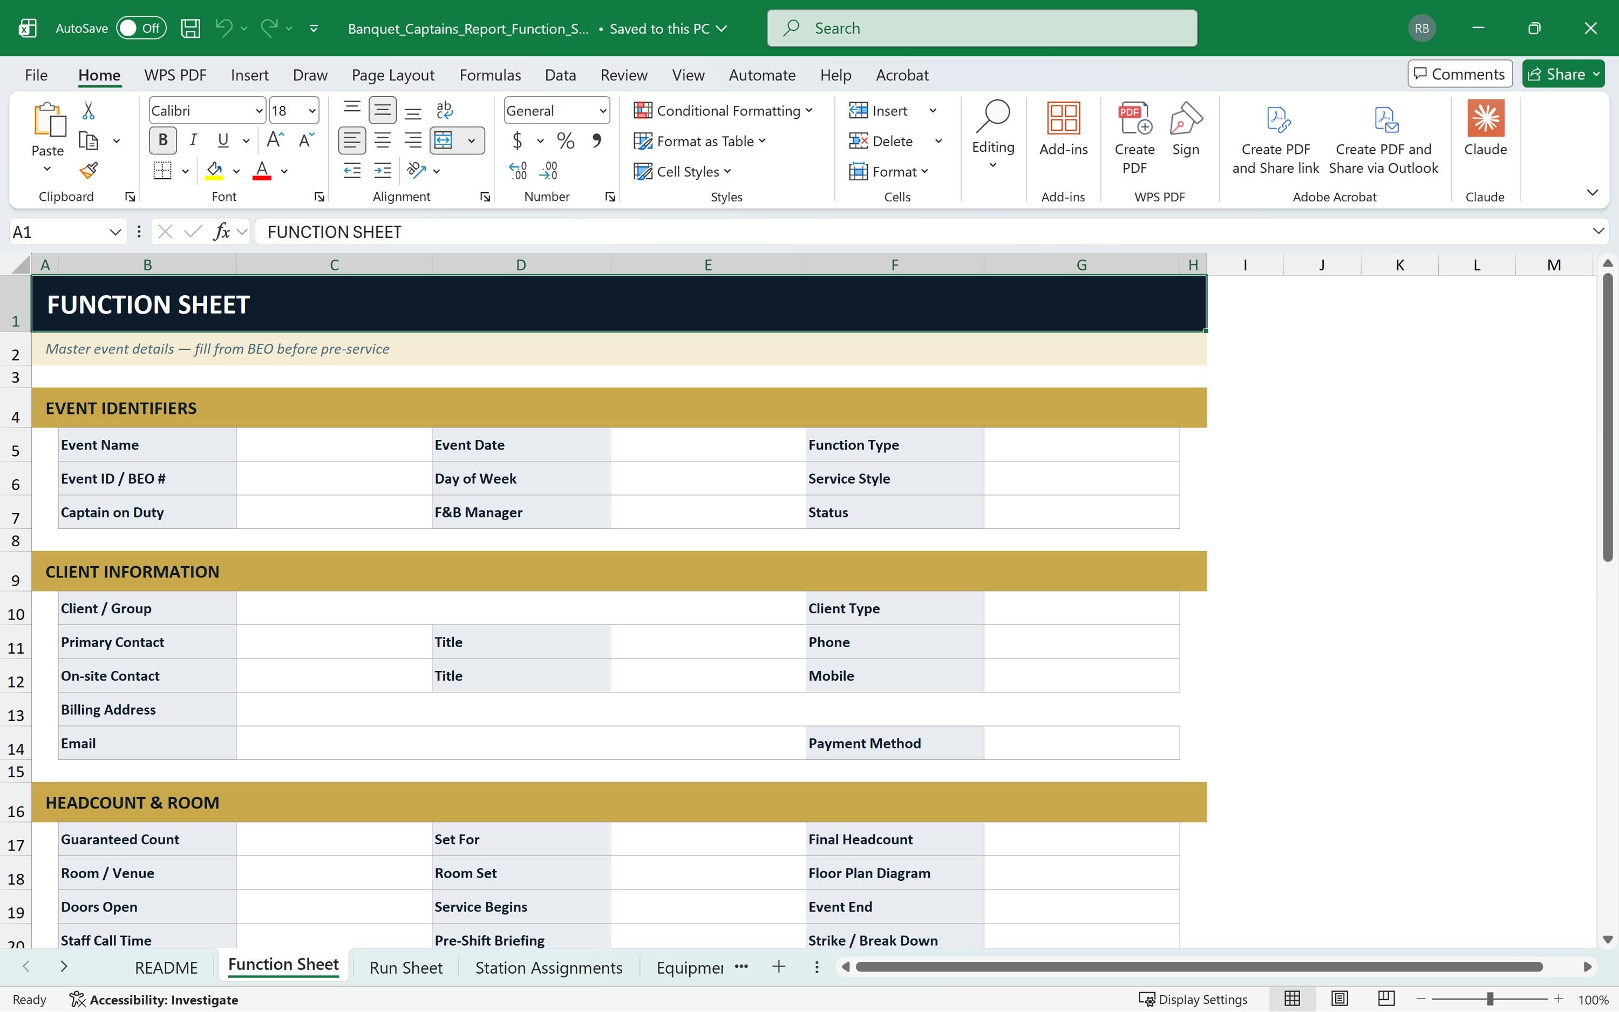Toggle Wrap Text
The image size is (1619, 1012).
[444, 110]
